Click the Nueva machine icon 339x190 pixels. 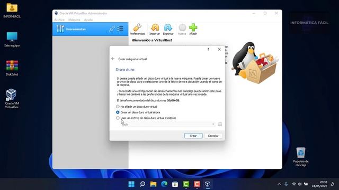pyautogui.click(x=182, y=30)
